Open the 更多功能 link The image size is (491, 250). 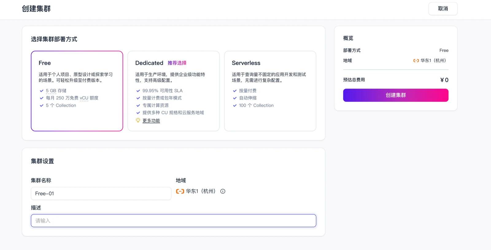pos(151,121)
